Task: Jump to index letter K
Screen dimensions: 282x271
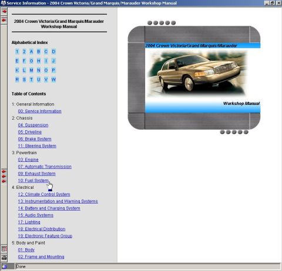Action: pos(17,70)
